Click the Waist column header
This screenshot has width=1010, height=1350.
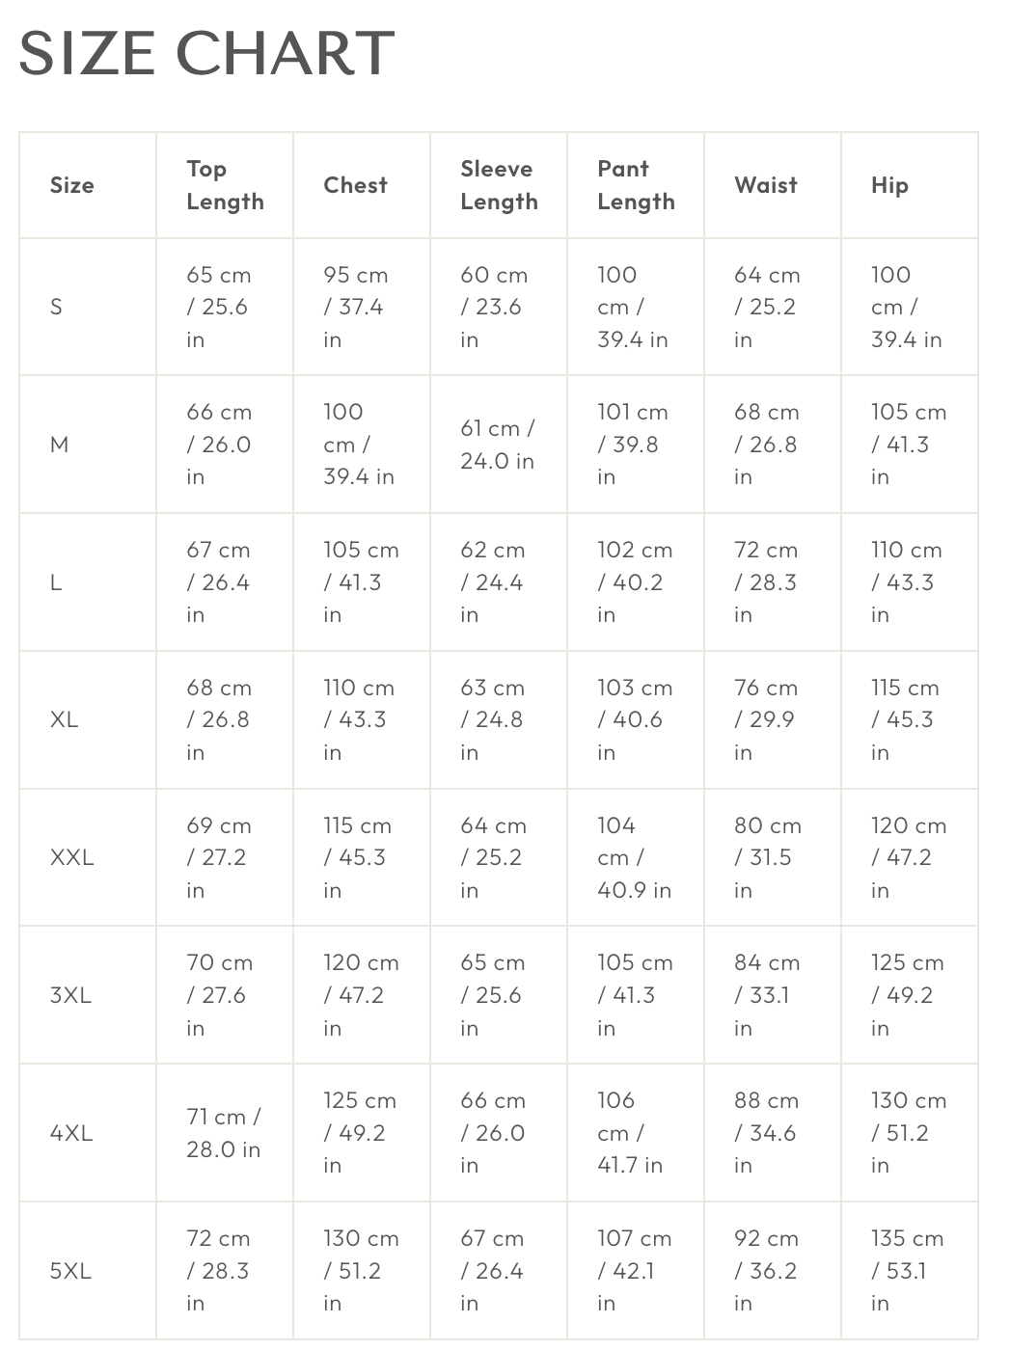click(x=766, y=185)
